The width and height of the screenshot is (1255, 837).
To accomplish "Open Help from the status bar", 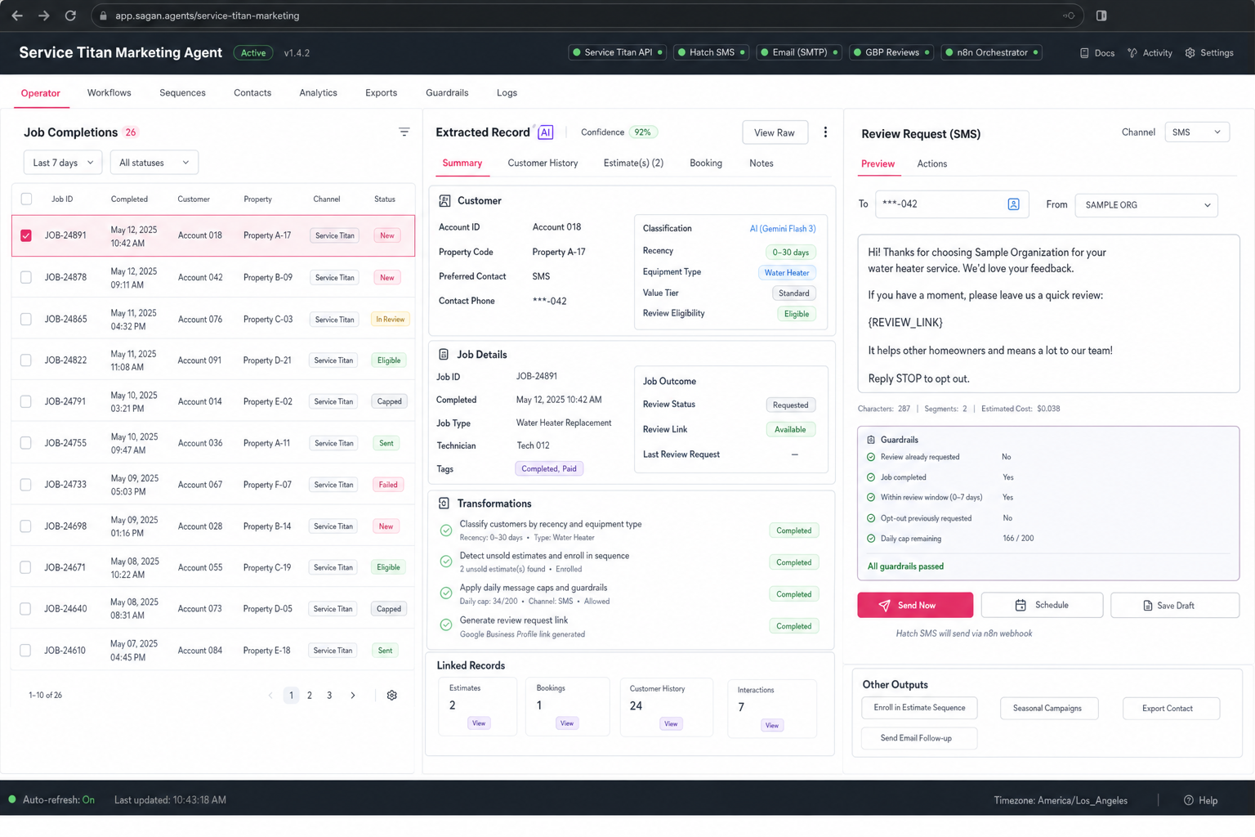I will coord(1201,800).
